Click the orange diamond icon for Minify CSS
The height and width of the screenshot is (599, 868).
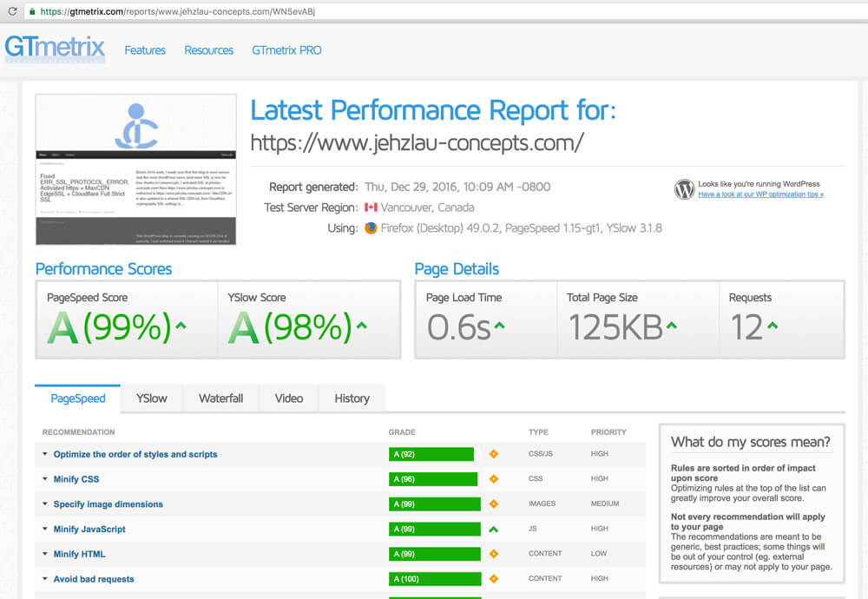point(494,479)
